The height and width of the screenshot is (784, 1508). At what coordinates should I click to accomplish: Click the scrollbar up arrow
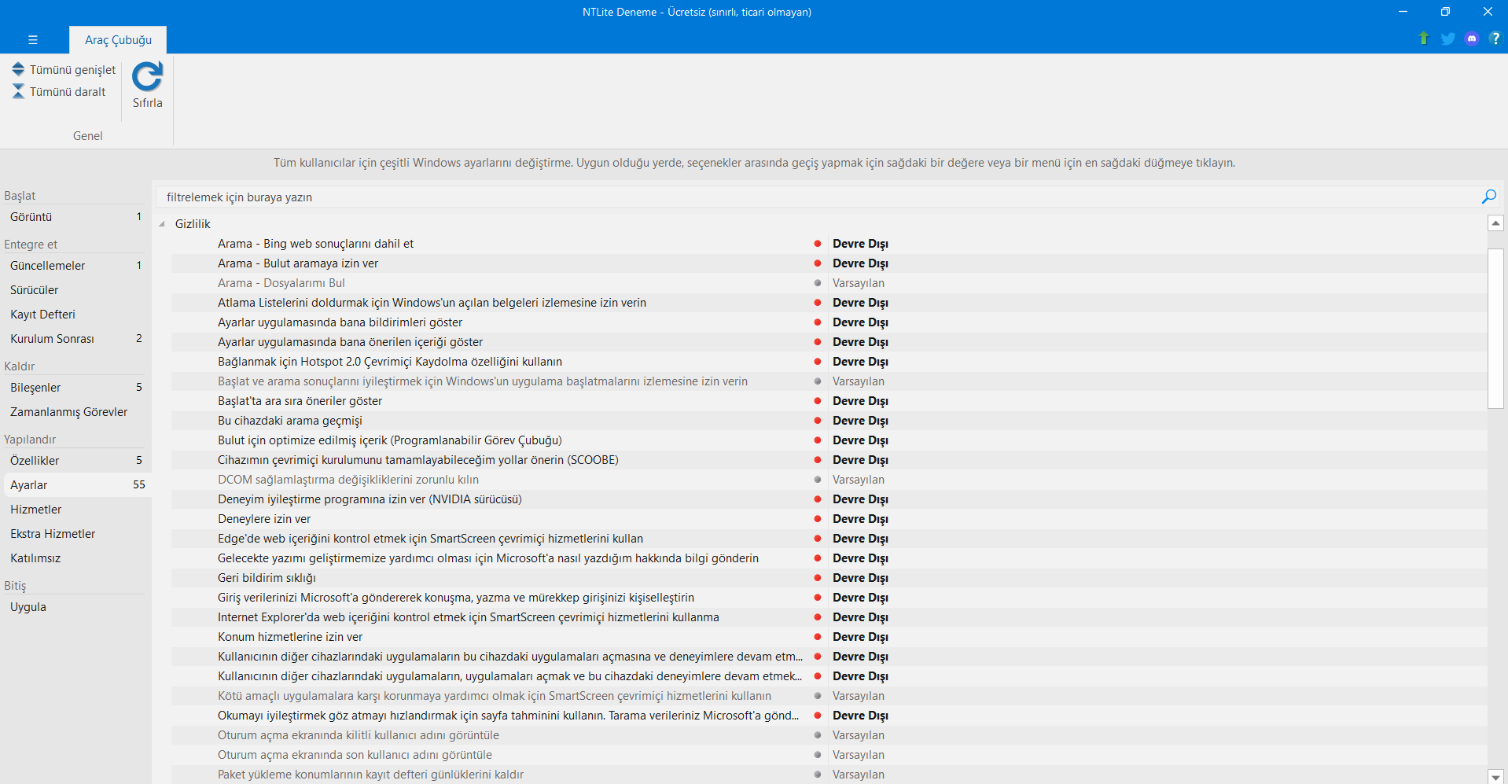[x=1495, y=223]
